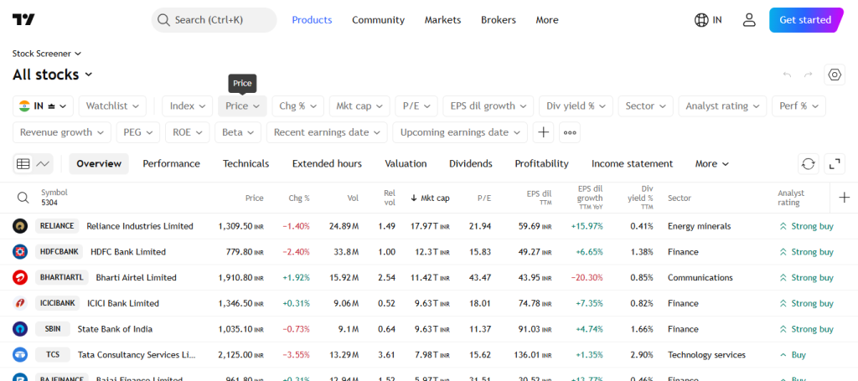
Task: Sort by the Mkt cap column header
Action: click(430, 198)
